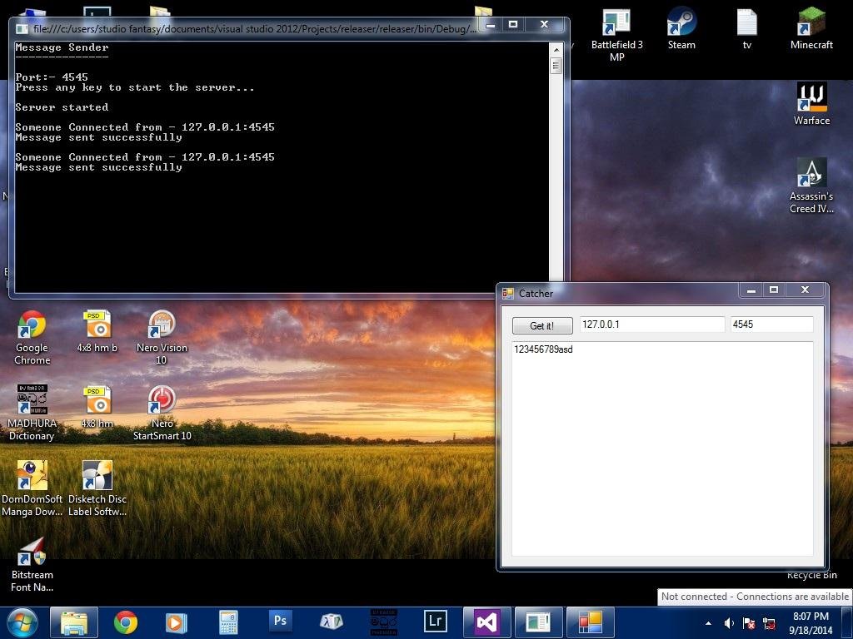Click the clock showing 8:07 PM
This screenshot has width=853, height=639.
[x=811, y=617]
